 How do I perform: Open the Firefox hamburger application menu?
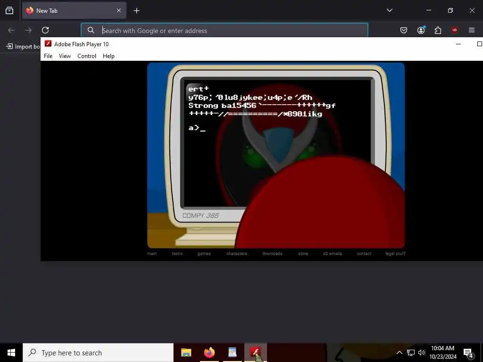[472, 30]
